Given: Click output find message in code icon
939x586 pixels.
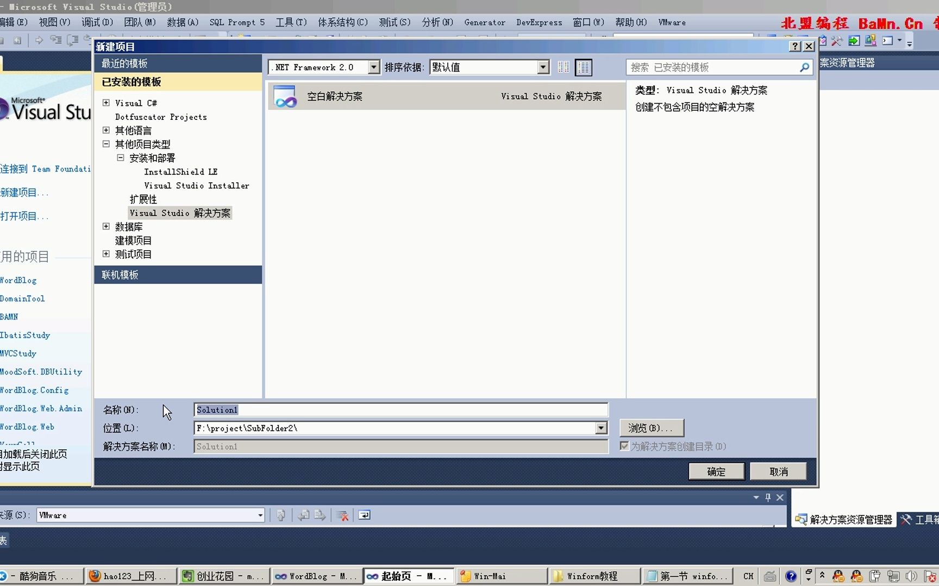Looking at the screenshot, I should pyautogui.click(x=281, y=515).
